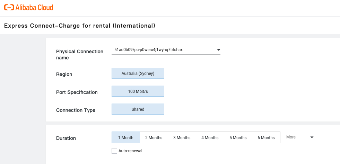
Task: Click the More dropdown caret arrow
Action: tap(312, 137)
